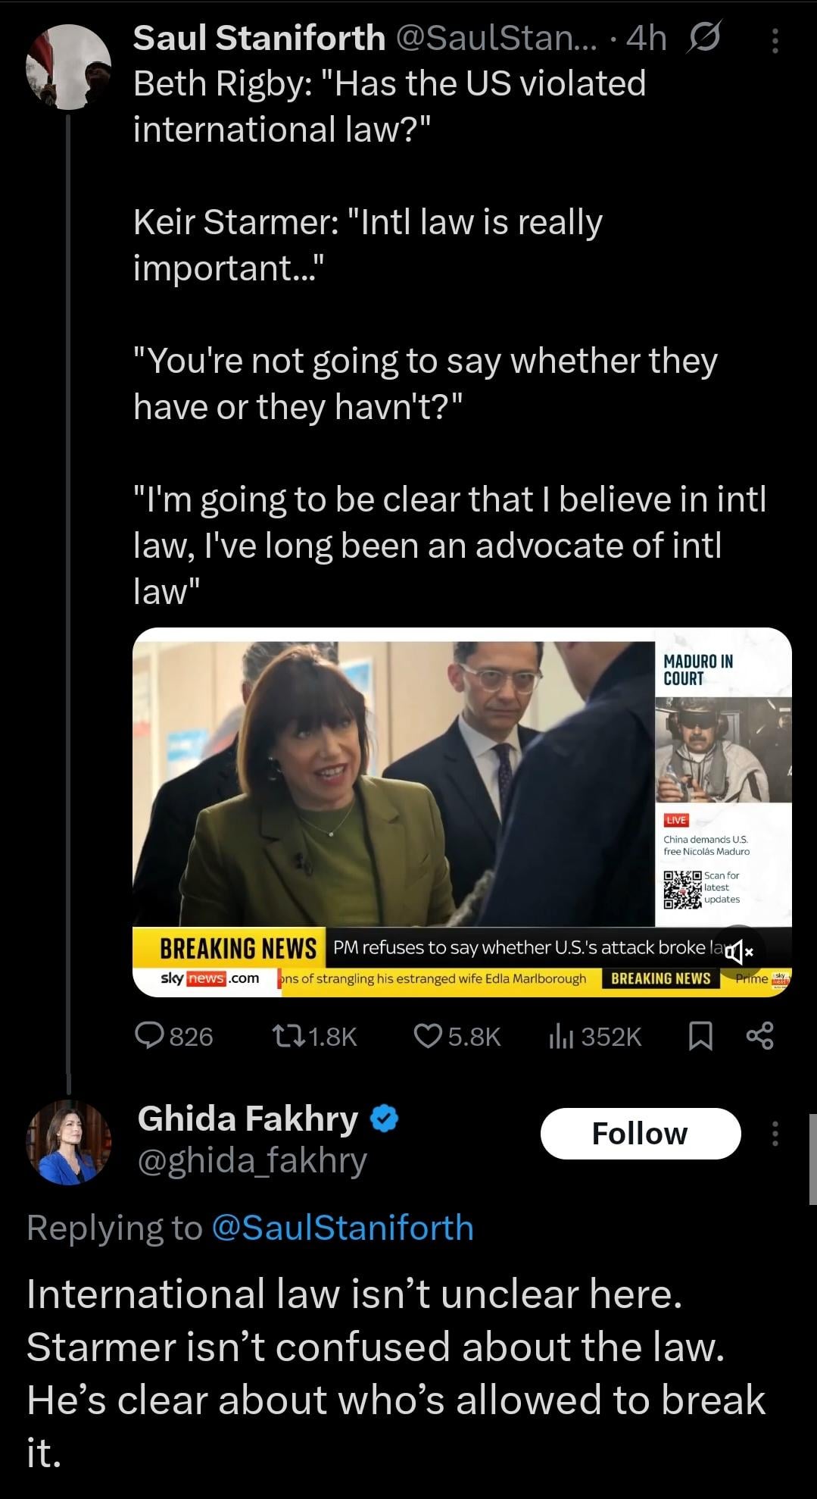Open the @ghida_fakhry handle
817x1499 pixels.
point(252,1160)
